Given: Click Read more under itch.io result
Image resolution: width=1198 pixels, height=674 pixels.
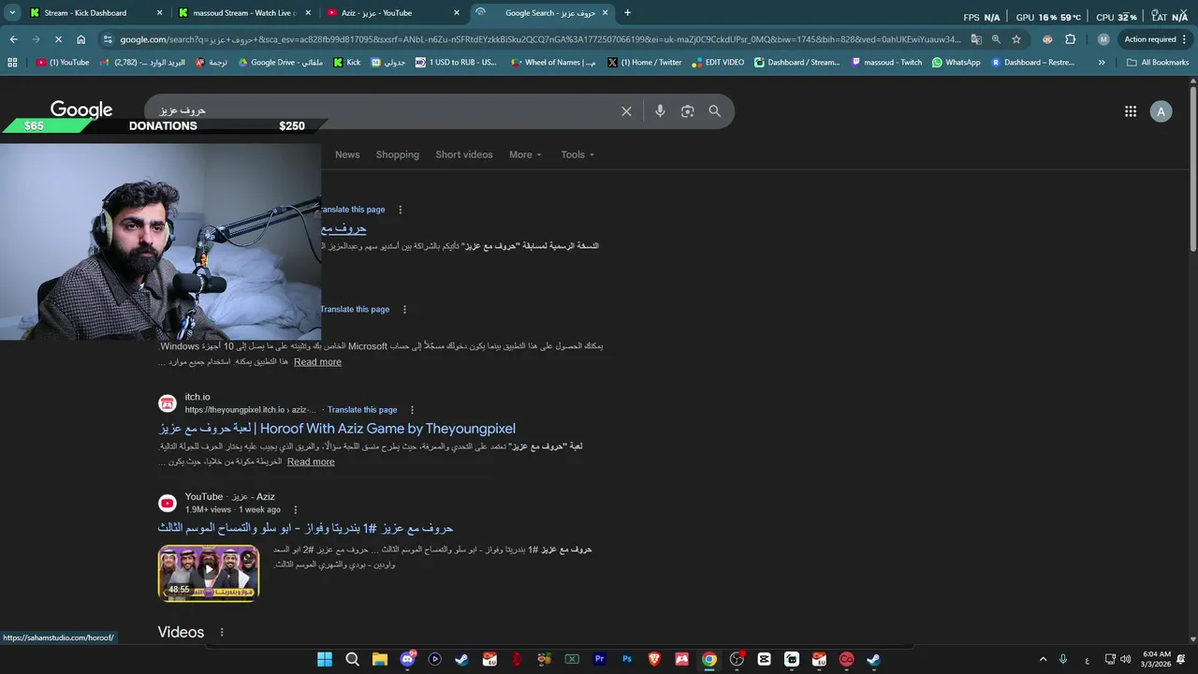Looking at the screenshot, I should coord(311,462).
